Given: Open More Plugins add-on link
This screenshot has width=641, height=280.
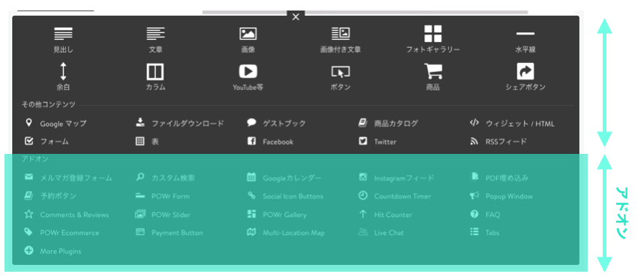Looking at the screenshot, I should pyautogui.click(x=53, y=251).
